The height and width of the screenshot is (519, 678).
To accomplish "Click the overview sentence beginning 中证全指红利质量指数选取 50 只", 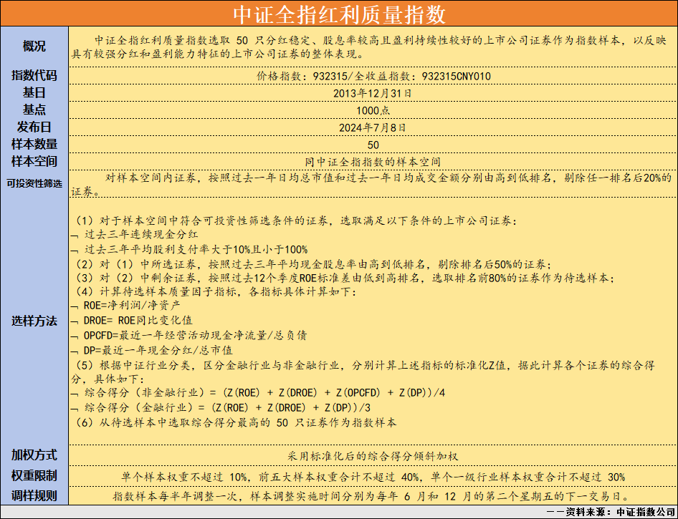I will 369,47.
